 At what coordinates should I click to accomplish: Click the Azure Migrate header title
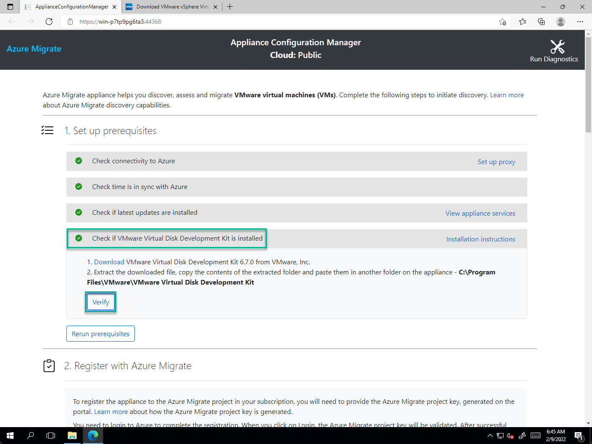click(34, 49)
